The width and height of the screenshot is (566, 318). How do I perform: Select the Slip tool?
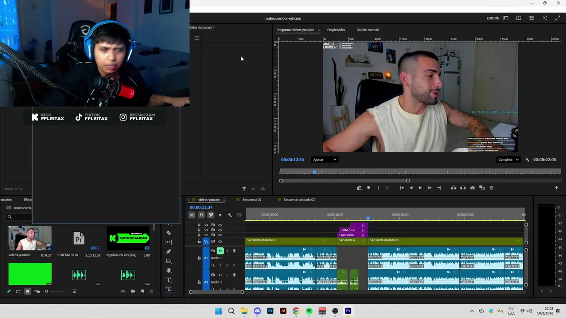(168, 242)
